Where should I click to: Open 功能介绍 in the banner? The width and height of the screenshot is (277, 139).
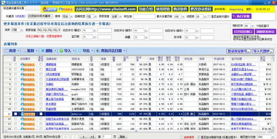coord(146,9)
